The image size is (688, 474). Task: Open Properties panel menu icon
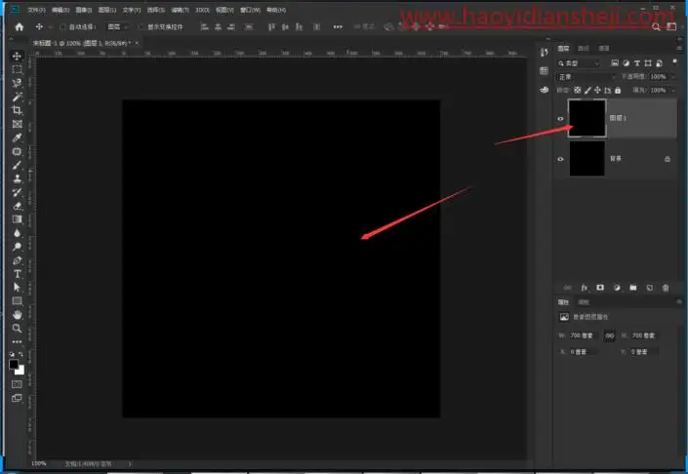(x=679, y=301)
